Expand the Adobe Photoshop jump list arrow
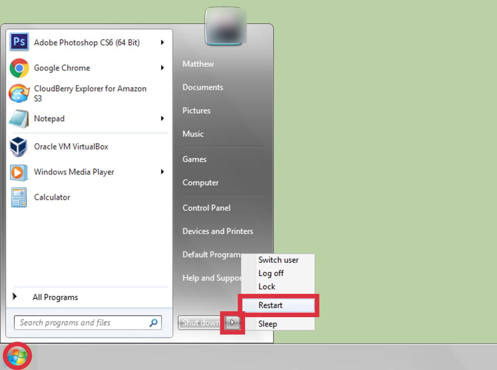 click(x=162, y=43)
